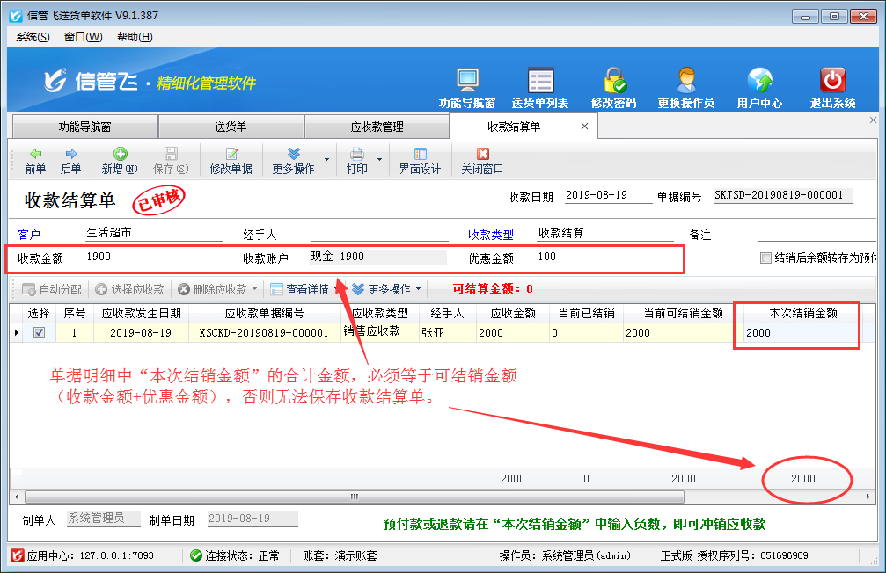The image size is (886, 573).
Task: Open the 功能导航窗 monitor icon
Action: (x=467, y=81)
